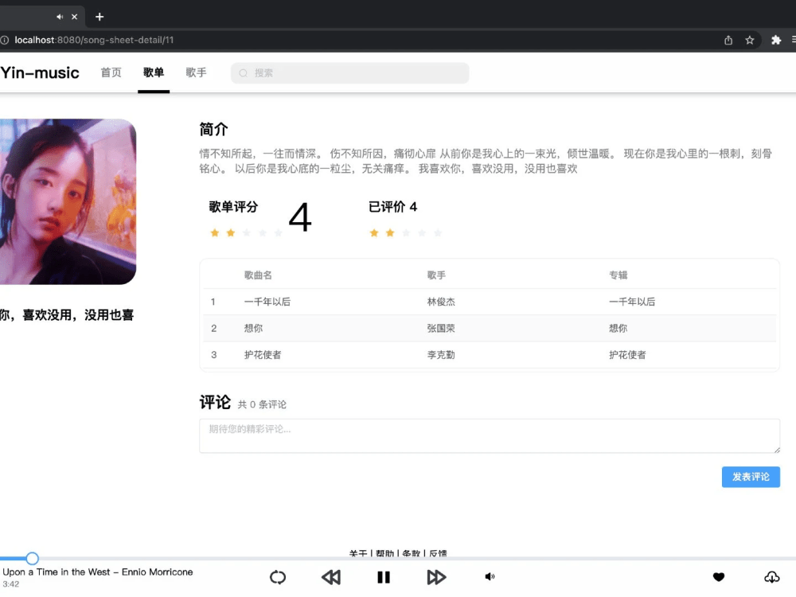Open the 歌手 tab
The image size is (796, 597).
pos(196,72)
